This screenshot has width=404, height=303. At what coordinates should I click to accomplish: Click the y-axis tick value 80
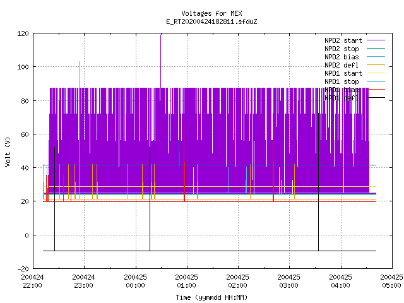click(x=25, y=101)
